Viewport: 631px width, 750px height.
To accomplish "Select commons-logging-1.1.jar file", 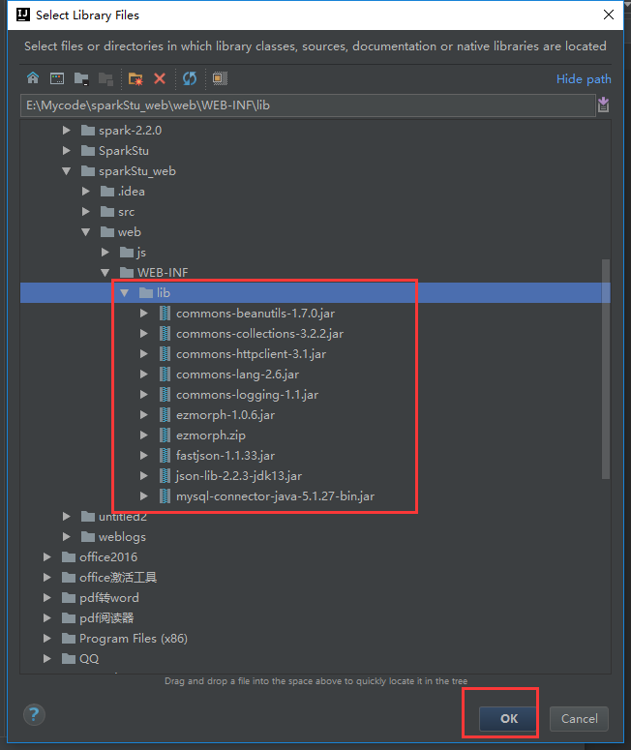I will pos(247,395).
